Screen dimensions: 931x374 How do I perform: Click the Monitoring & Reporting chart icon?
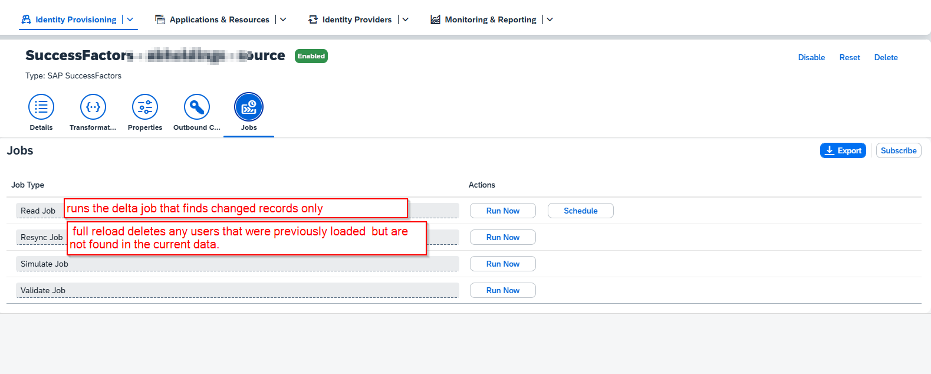pyautogui.click(x=435, y=19)
